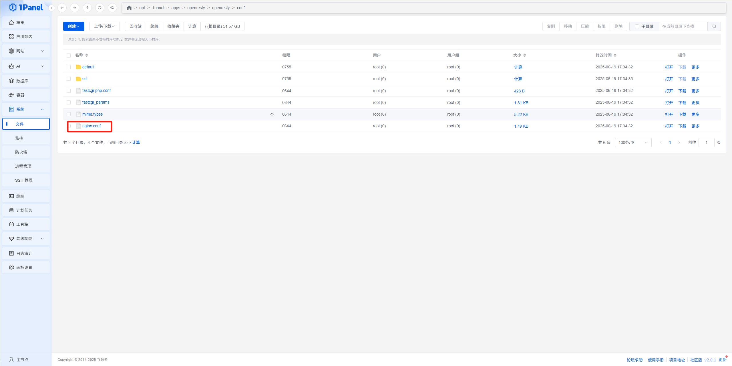Expand the 网站 website sidebar menu
This screenshot has width=732, height=366.
pos(26,51)
